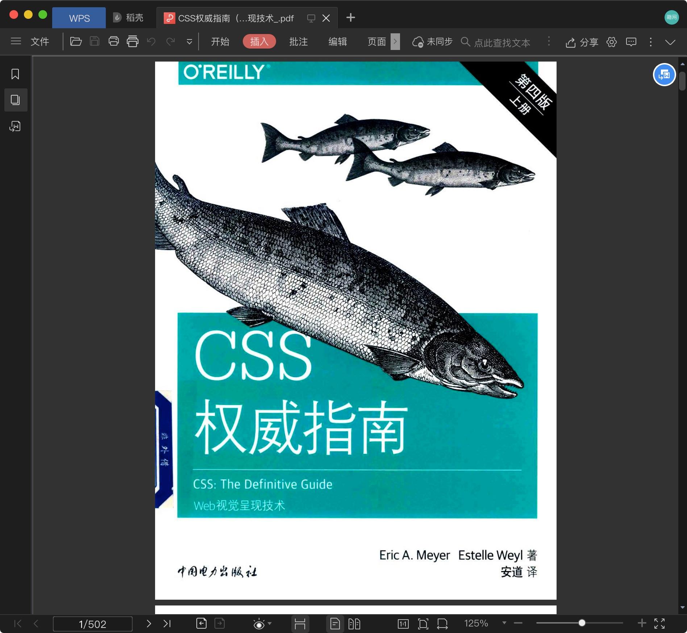Open the 批注 ribbon tab

pyautogui.click(x=299, y=42)
